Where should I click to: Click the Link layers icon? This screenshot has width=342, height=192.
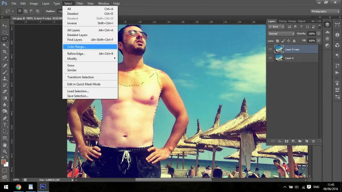point(273,141)
